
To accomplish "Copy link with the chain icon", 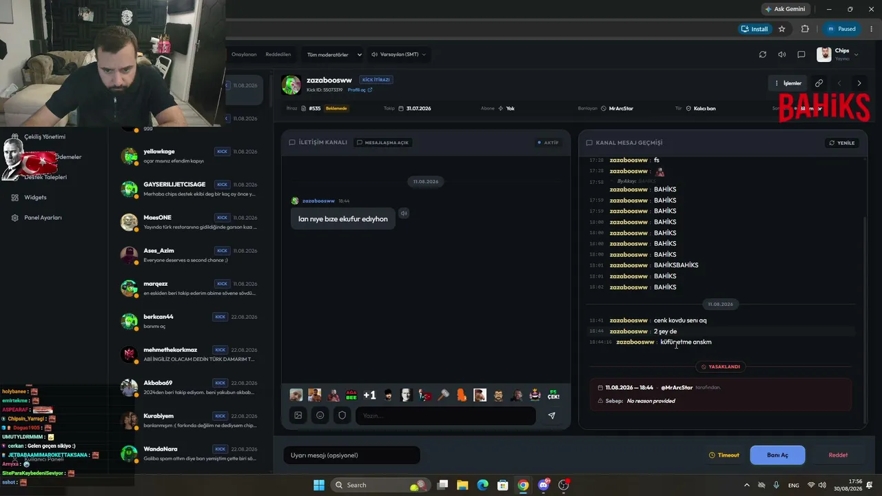I will (819, 83).
